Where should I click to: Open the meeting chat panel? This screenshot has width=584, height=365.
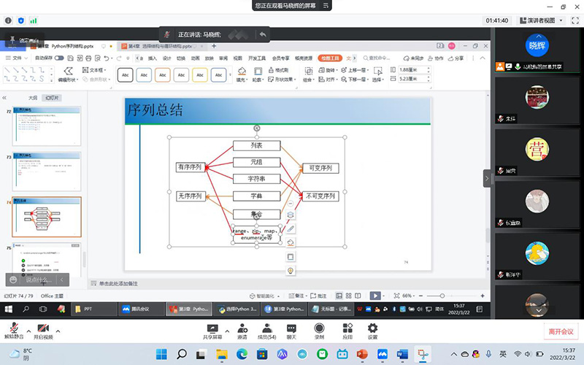[x=291, y=331]
